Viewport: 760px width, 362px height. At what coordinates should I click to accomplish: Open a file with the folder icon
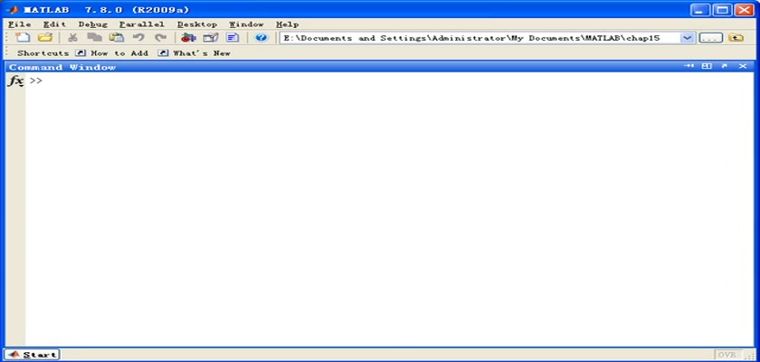click(45, 37)
